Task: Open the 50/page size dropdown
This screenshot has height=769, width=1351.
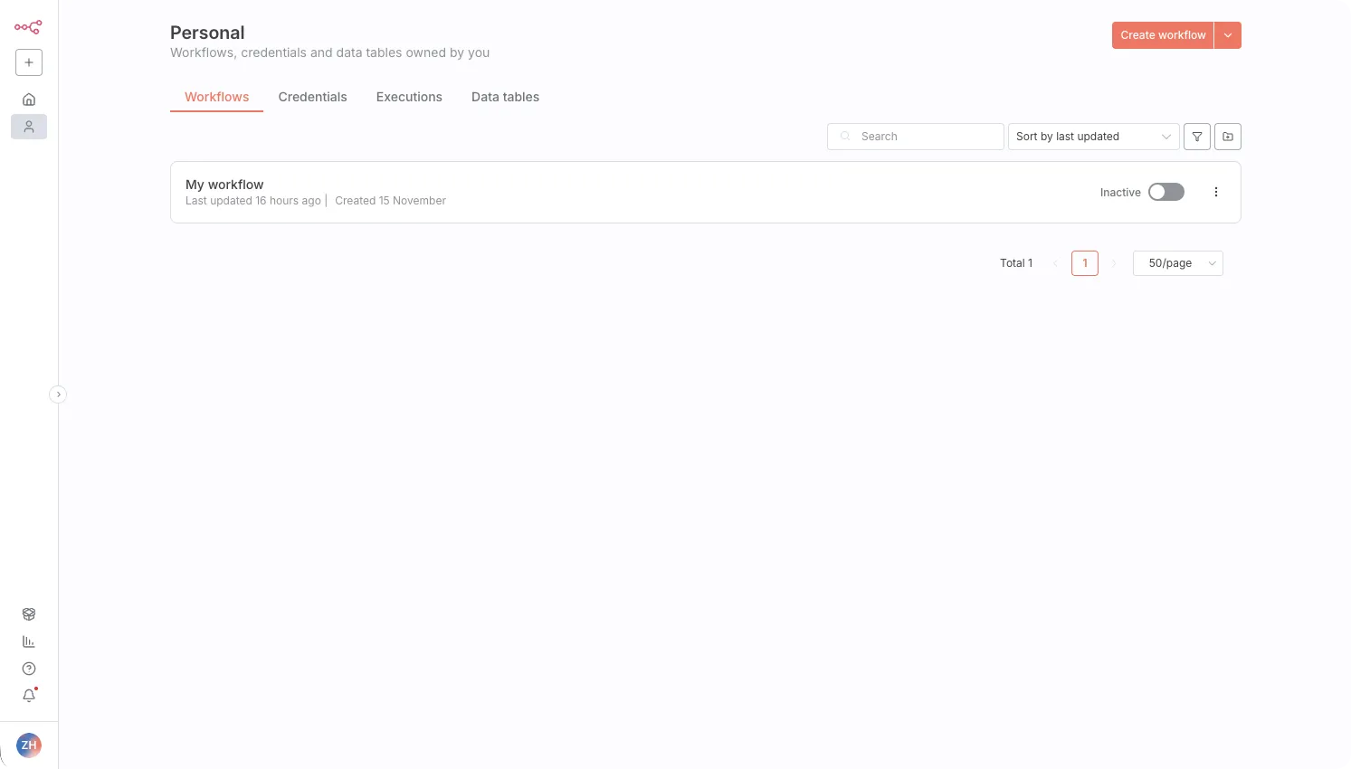Action: [x=1177, y=263]
